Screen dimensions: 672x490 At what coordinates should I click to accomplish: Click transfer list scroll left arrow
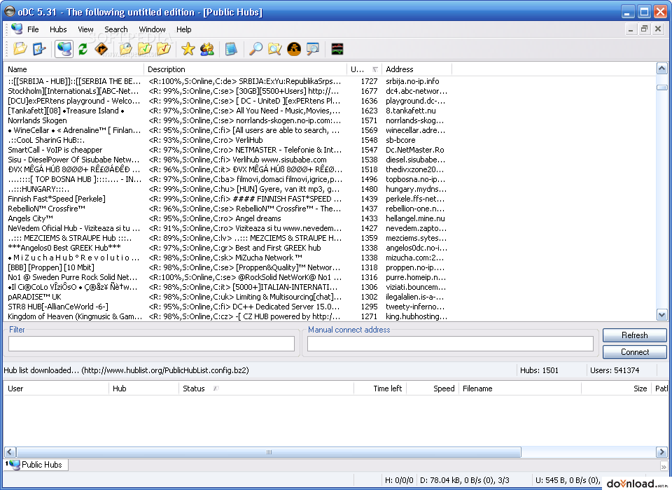point(10,451)
